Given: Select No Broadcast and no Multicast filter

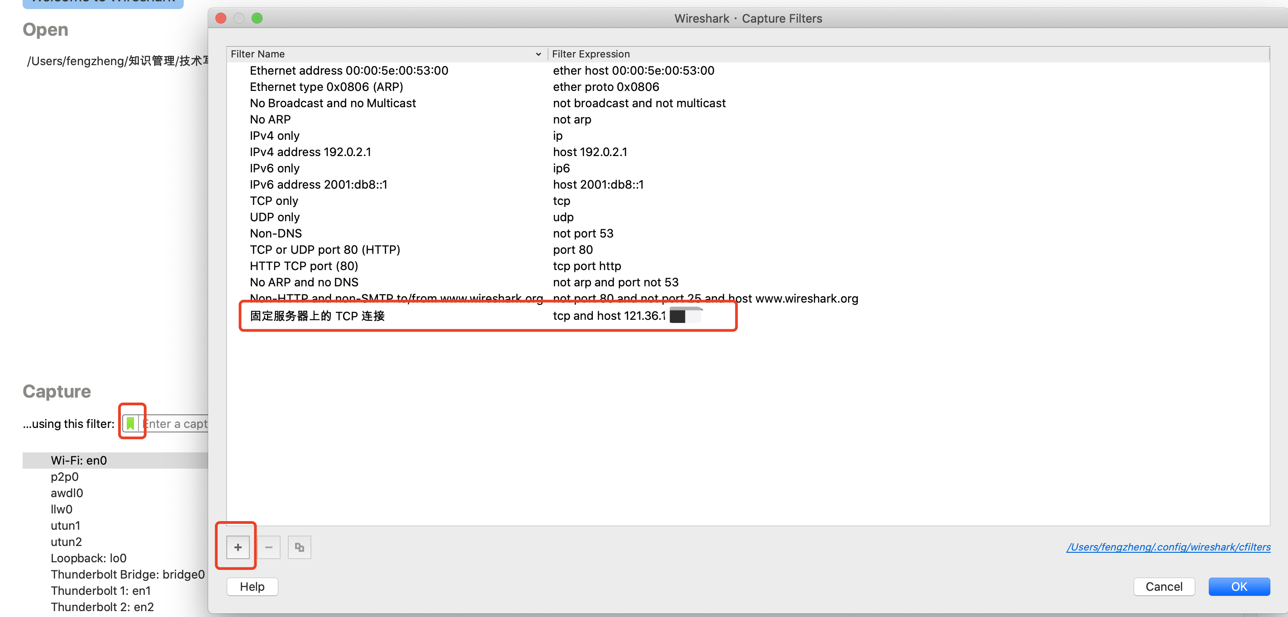Looking at the screenshot, I should (x=333, y=103).
